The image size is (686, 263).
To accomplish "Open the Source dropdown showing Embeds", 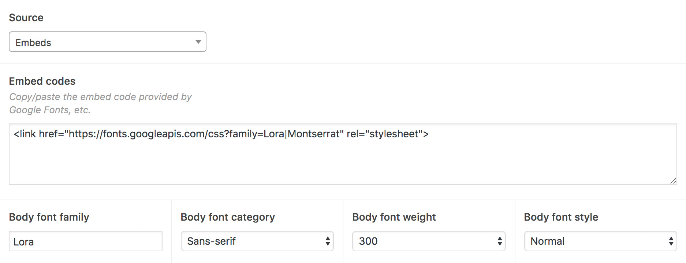I will (x=107, y=42).
